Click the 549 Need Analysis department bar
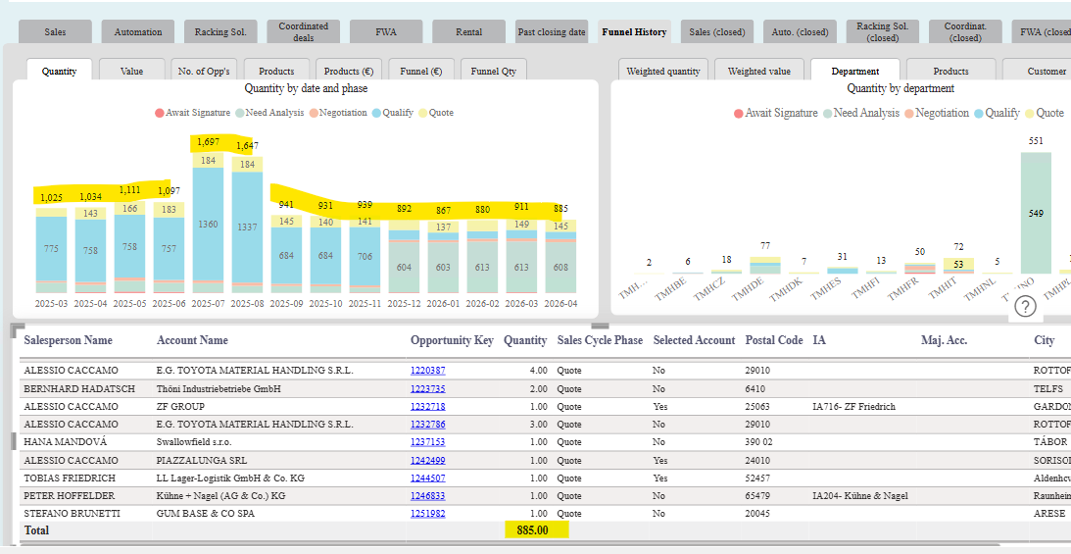 click(1036, 213)
